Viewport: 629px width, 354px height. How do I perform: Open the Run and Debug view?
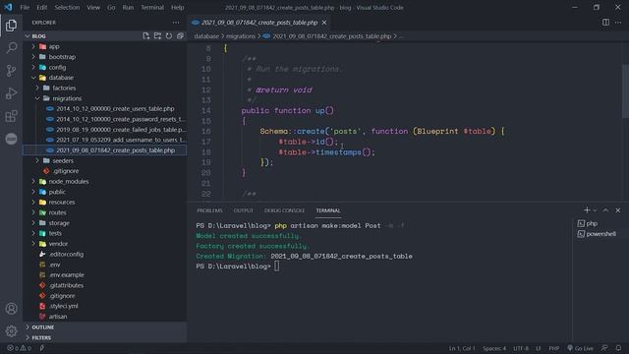(x=11, y=93)
